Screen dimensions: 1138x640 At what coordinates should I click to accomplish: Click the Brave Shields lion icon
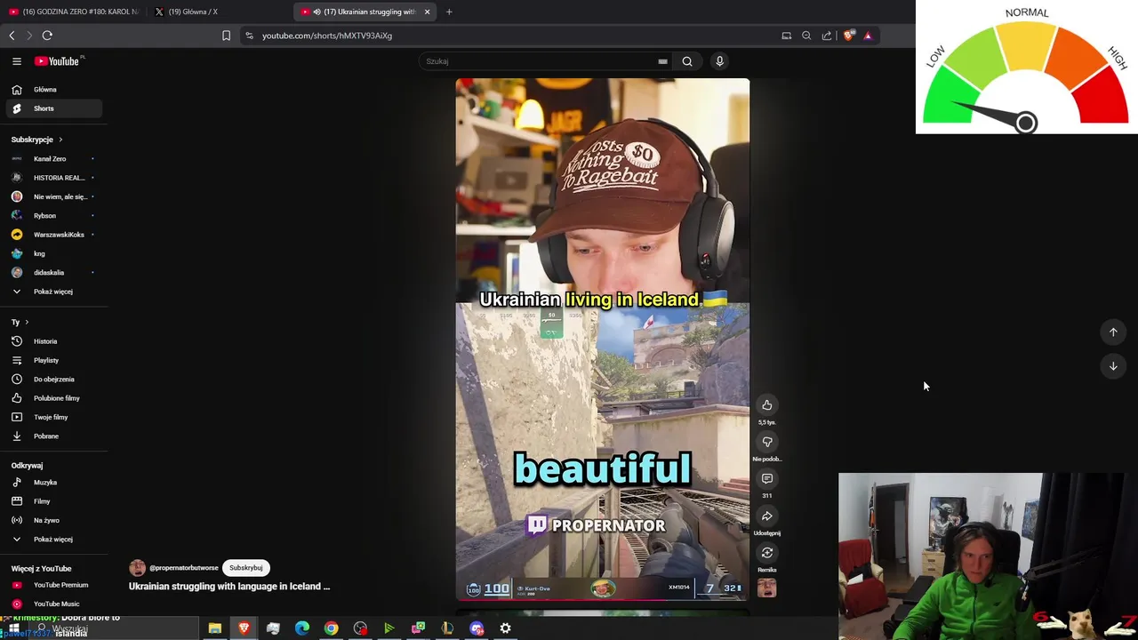pos(848,36)
